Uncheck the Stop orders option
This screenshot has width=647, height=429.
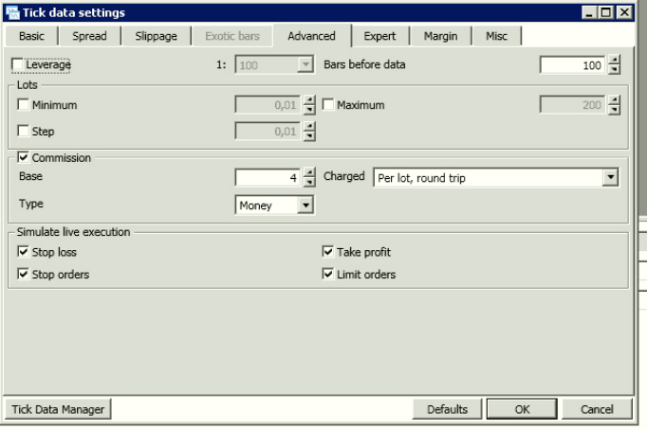(23, 274)
